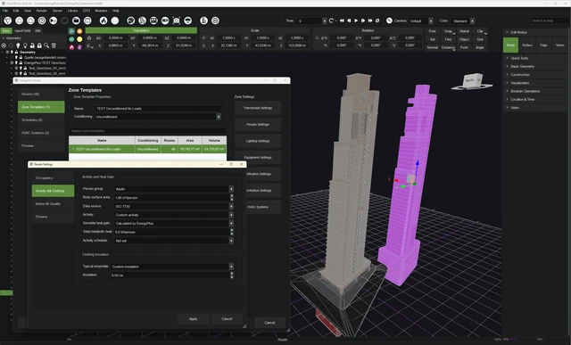Click the Equipment Settings button

pyautogui.click(x=258, y=157)
